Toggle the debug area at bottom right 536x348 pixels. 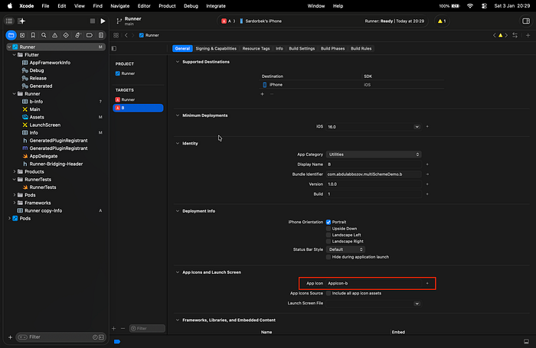point(526,342)
